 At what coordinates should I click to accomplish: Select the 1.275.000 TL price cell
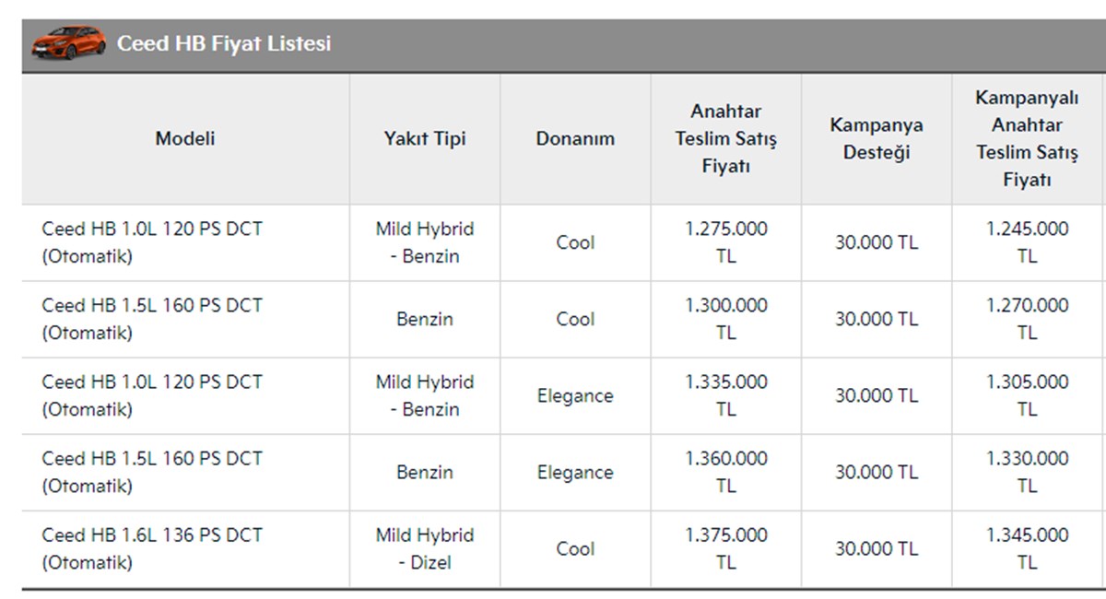pyautogui.click(x=726, y=242)
